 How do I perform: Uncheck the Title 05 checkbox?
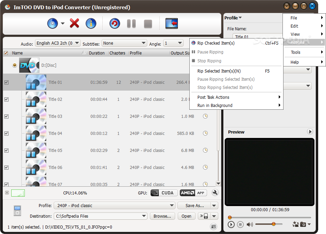(6, 151)
